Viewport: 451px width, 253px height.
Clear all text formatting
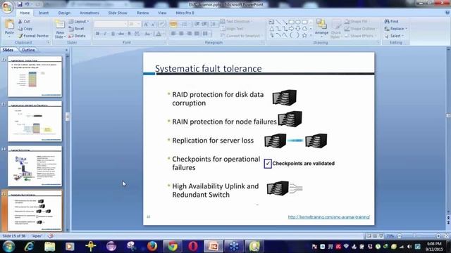pos(161,24)
